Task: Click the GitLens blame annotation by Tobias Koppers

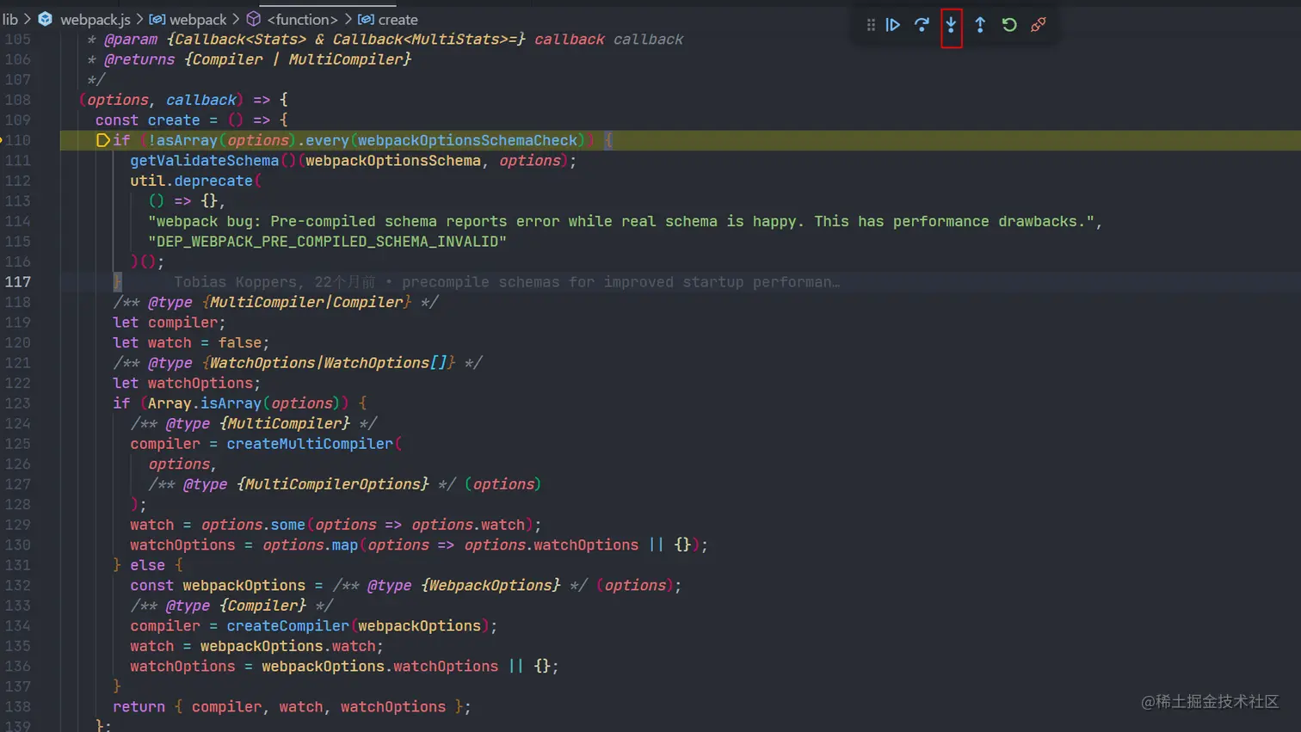Action: point(507,282)
